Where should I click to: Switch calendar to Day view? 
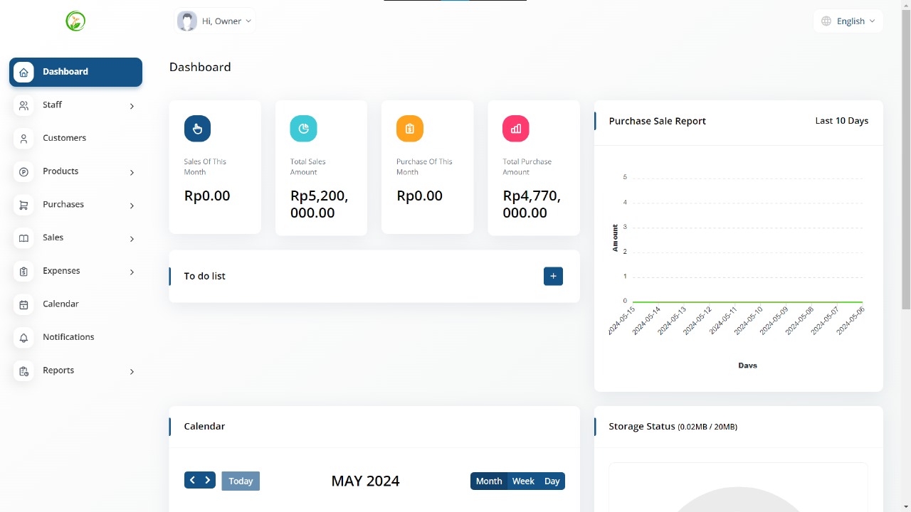tap(552, 481)
